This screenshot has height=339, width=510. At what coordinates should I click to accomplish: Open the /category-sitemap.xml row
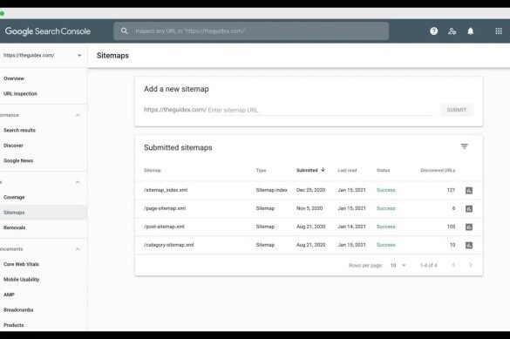click(309, 245)
